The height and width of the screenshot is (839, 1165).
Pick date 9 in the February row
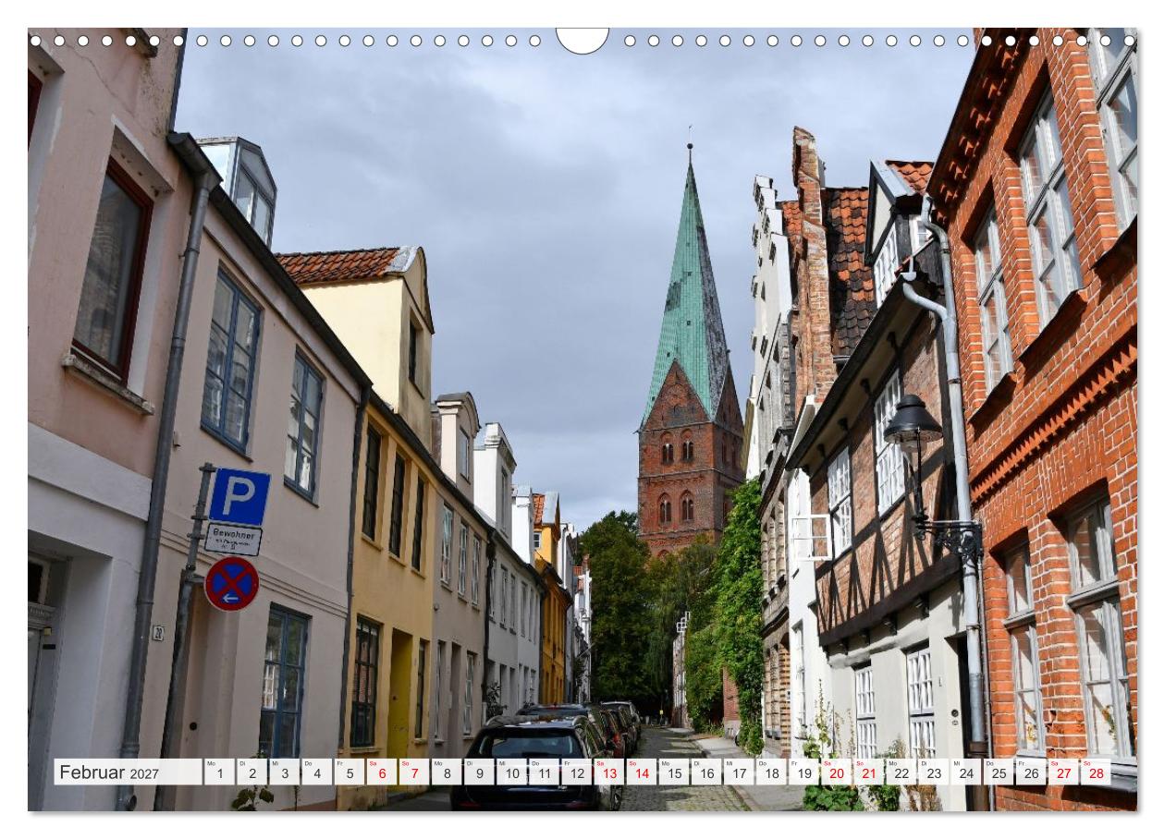(x=479, y=772)
